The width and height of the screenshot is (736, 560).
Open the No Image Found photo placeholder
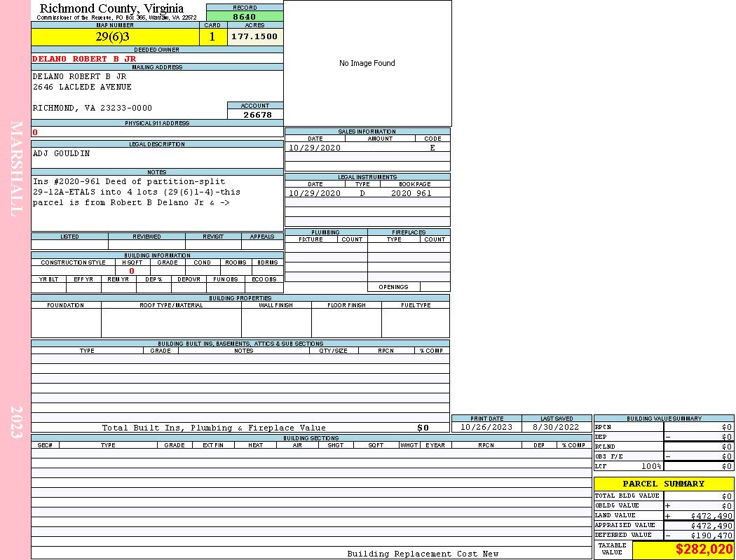point(367,63)
